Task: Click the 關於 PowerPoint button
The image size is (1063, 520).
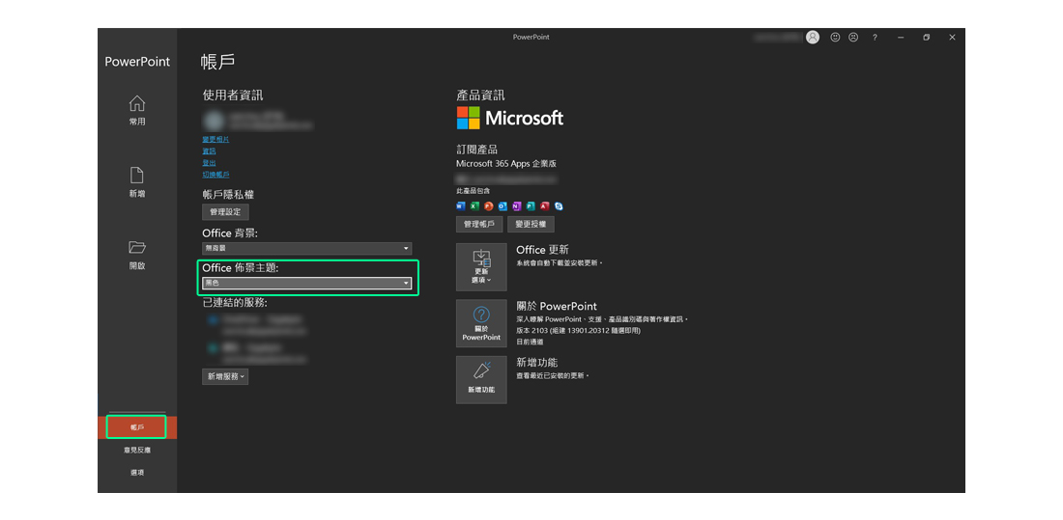Action: [x=481, y=323]
